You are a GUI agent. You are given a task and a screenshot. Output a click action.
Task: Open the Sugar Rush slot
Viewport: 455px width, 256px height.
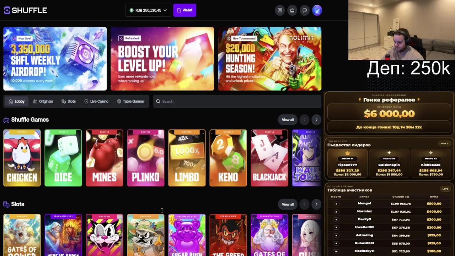click(187, 235)
